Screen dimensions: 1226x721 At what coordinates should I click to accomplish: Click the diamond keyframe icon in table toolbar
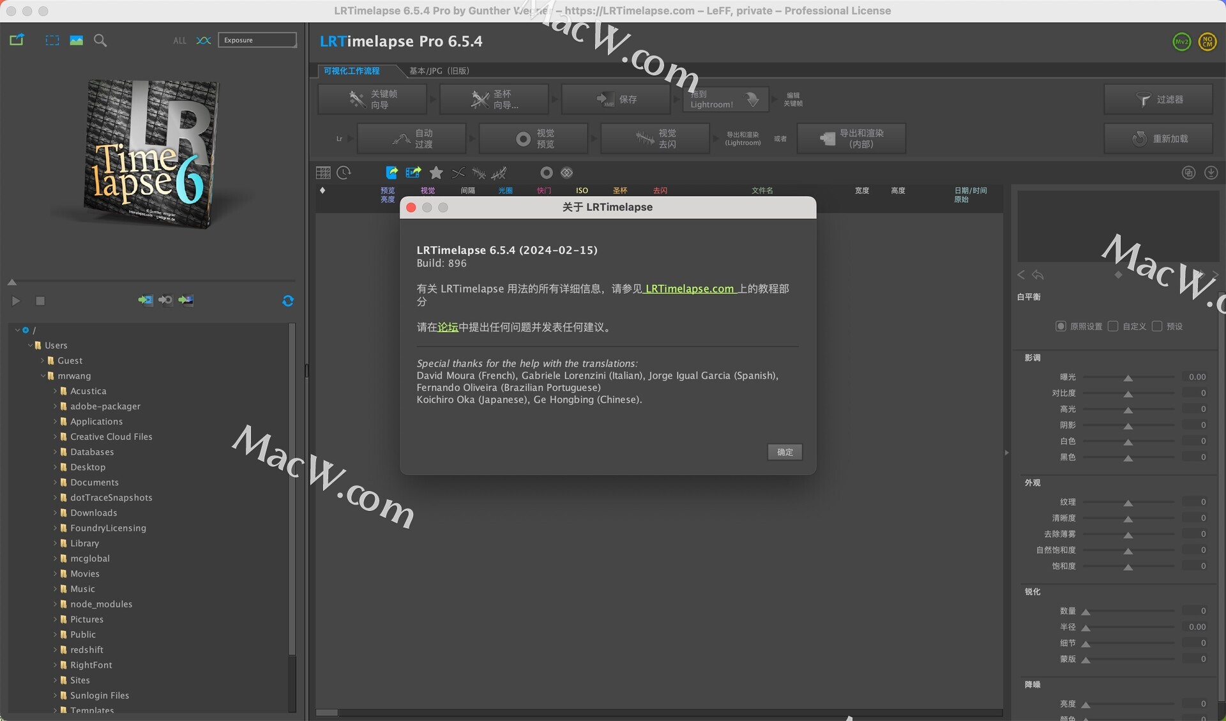tap(566, 172)
